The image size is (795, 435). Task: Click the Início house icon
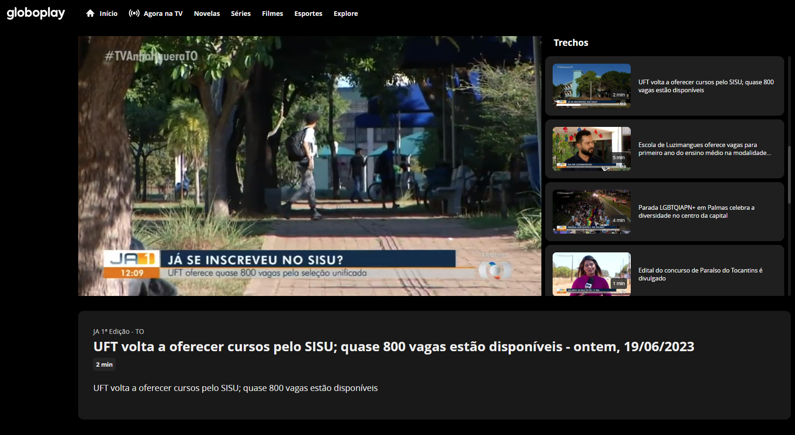tap(90, 13)
